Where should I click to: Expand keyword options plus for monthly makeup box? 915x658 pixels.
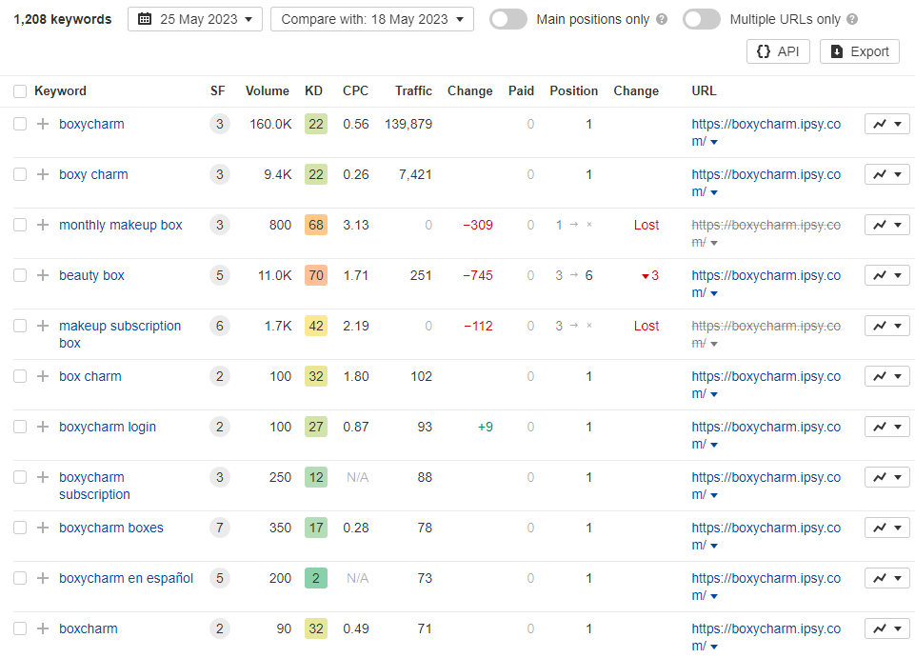(x=43, y=225)
